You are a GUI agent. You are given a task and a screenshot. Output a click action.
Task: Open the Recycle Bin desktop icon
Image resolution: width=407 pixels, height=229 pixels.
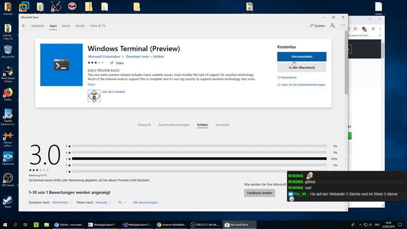tap(8, 51)
